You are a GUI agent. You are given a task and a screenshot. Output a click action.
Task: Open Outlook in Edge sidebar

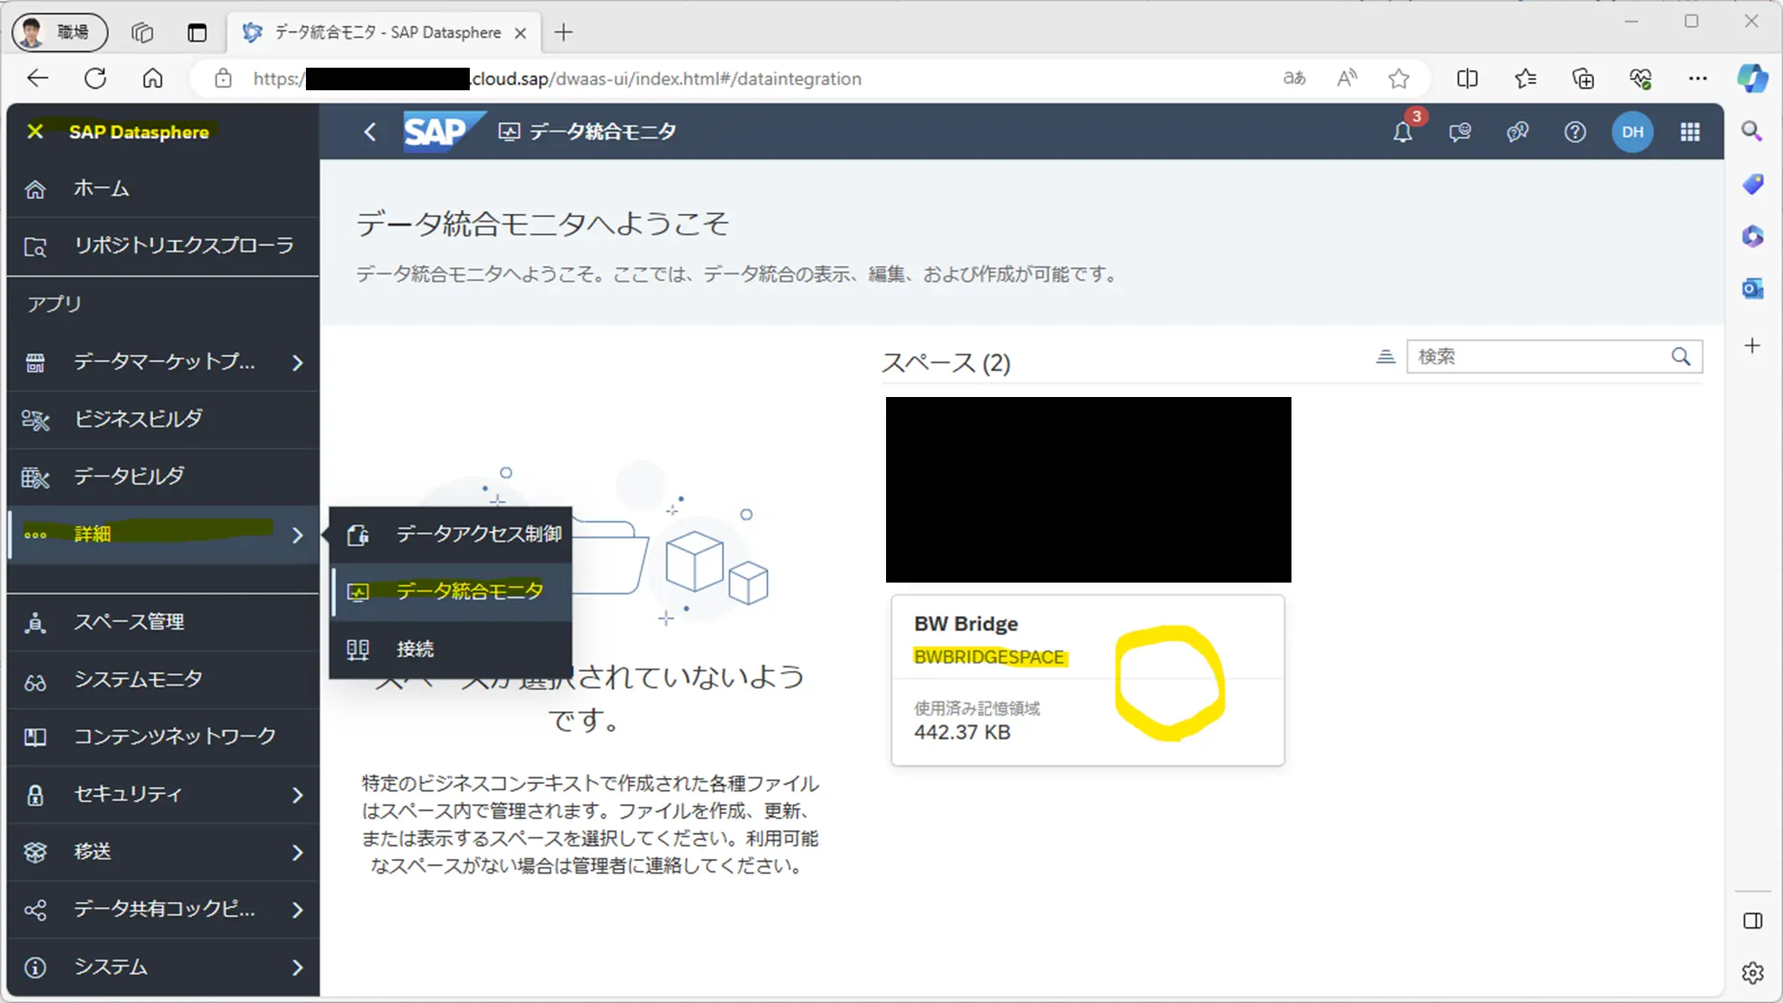pyautogui.click(x=1752, y=288)
